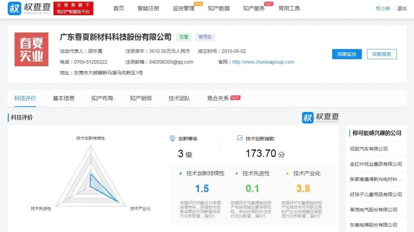Select 首页 in the top navigation

[x=118, y=8]
